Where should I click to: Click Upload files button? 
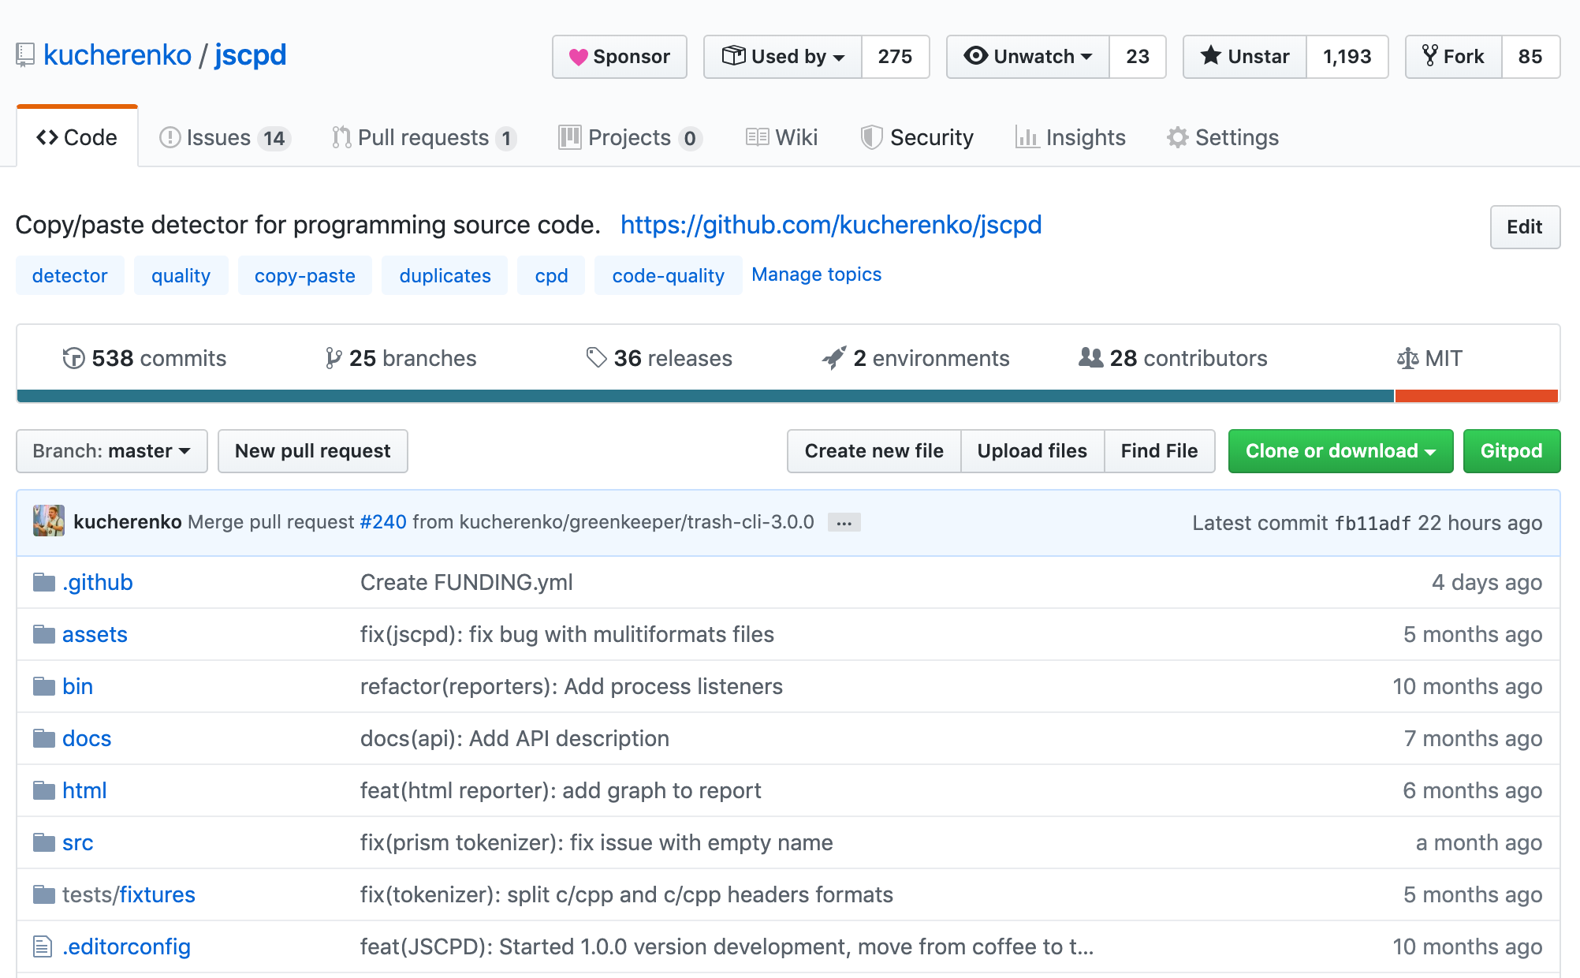[x=1032, y=451]
